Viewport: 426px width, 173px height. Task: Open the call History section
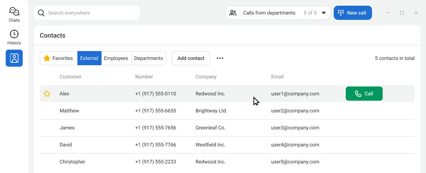pyautogui.click(x=14, y=37)
